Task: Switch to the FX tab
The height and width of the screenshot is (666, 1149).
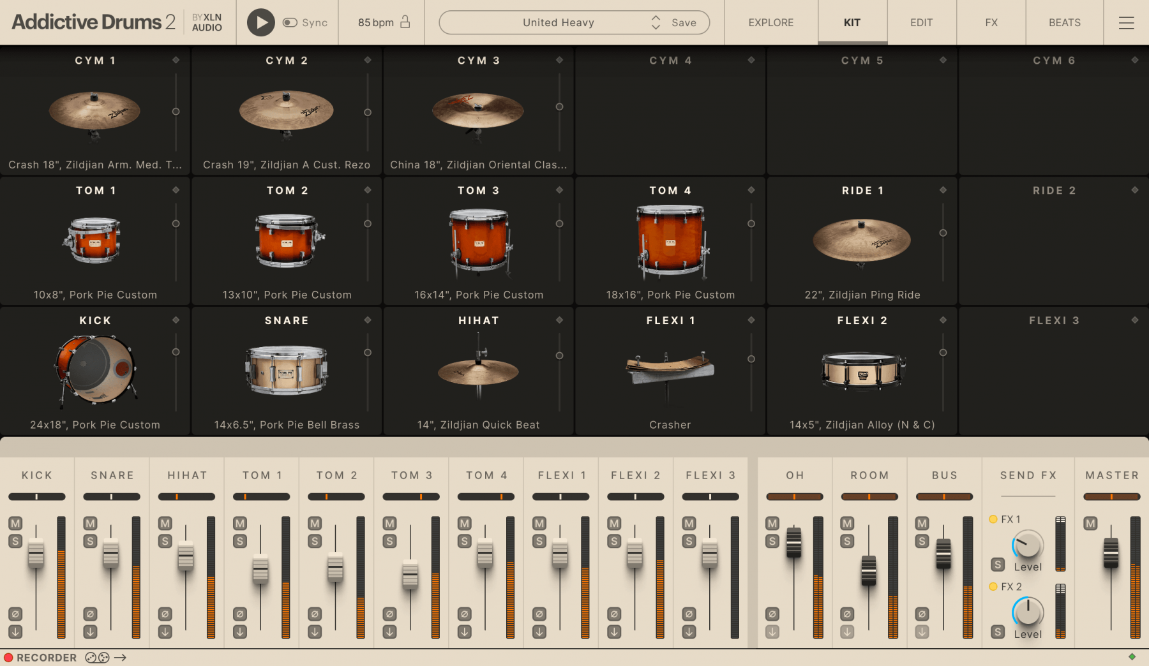Action: [x=991, y=22]
